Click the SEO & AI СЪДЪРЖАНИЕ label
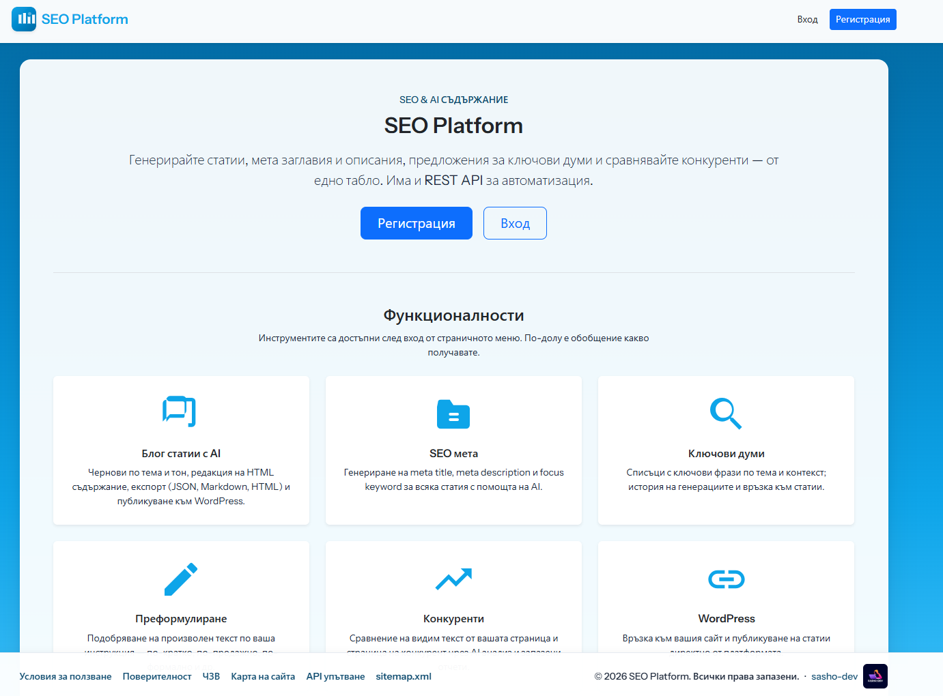This screenshot has height=696, width=943. [x=453, y=100]
